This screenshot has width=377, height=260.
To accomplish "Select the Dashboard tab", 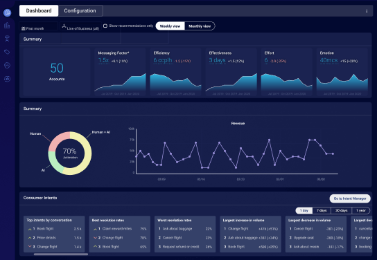I will [39, 11].
